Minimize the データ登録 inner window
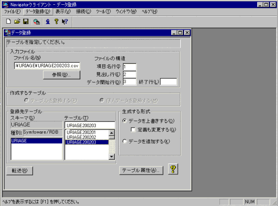The width and height of the screenshot is (278, 206). [174, 33]
